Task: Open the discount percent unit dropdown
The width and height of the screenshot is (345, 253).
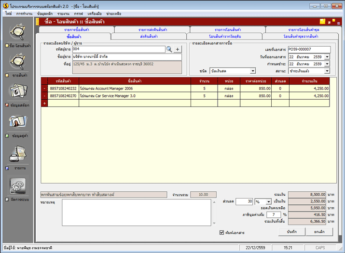Action: pos(269,201)
